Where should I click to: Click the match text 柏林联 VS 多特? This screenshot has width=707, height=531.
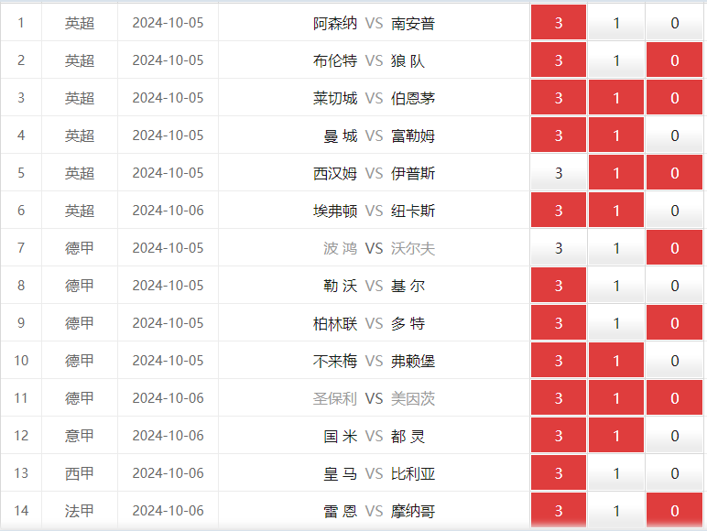pos(369,323)
